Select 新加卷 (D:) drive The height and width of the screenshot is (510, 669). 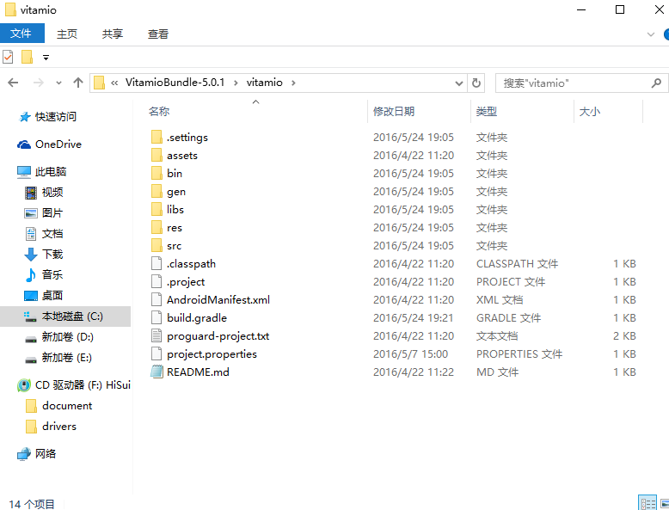point(65,337)
